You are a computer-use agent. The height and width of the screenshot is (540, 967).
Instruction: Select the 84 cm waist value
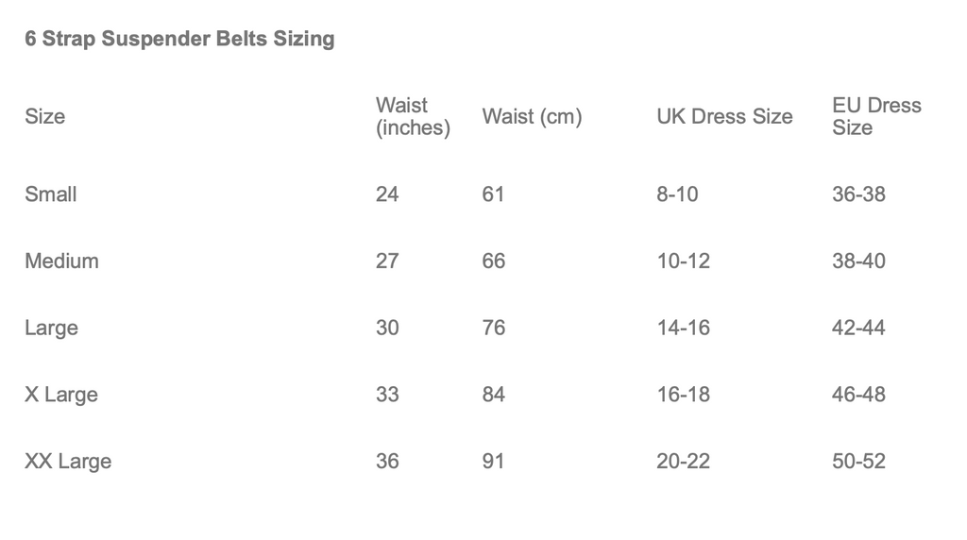coord(493,395)
